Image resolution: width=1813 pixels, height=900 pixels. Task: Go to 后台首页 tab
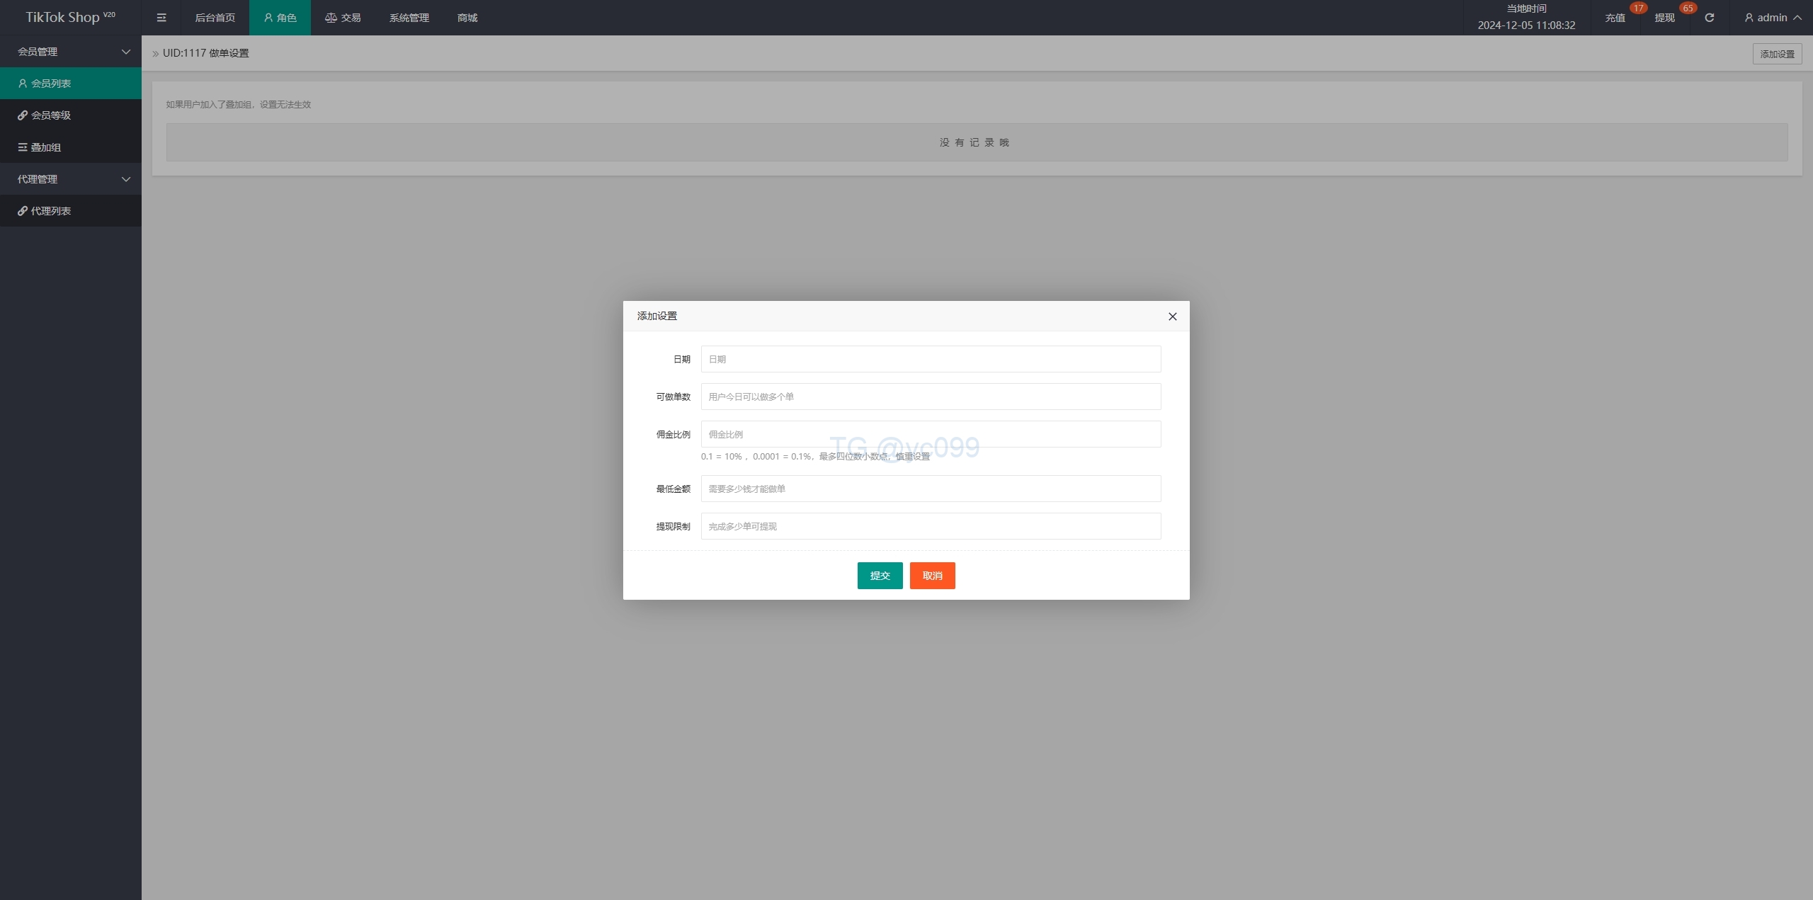click(215, 18)
